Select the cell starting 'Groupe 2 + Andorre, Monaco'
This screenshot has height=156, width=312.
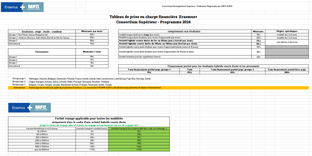pyautogui.click(x=42, y=38)
